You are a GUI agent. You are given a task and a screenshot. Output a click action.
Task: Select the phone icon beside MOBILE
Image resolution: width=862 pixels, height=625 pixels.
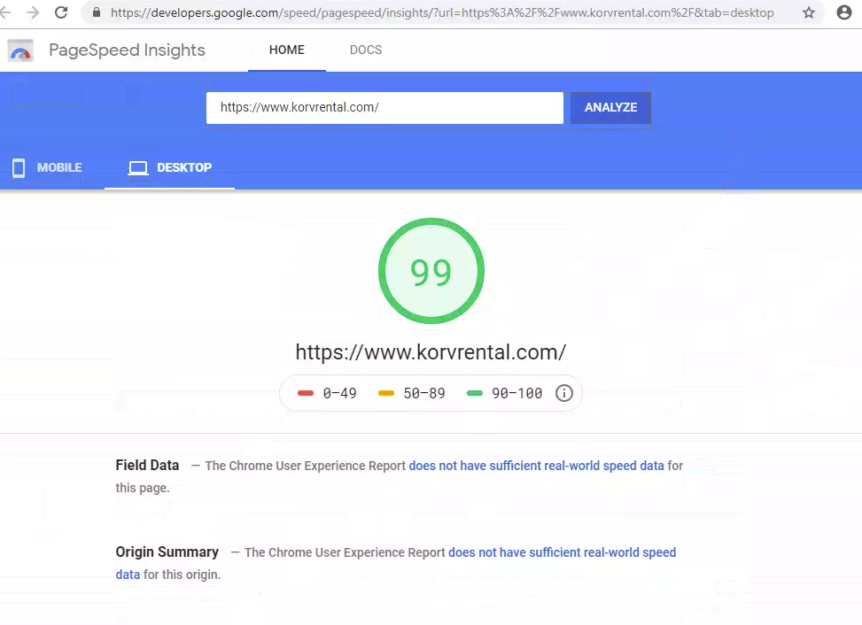19,167
